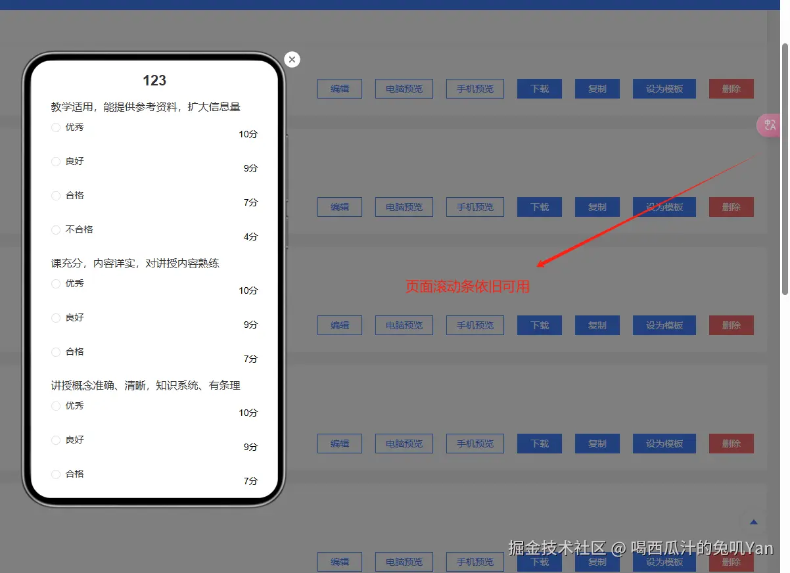The width and height of the screenshot is (790, 573).
Task: Click 编辑 in the fourth row
Action: pos(339,444)
